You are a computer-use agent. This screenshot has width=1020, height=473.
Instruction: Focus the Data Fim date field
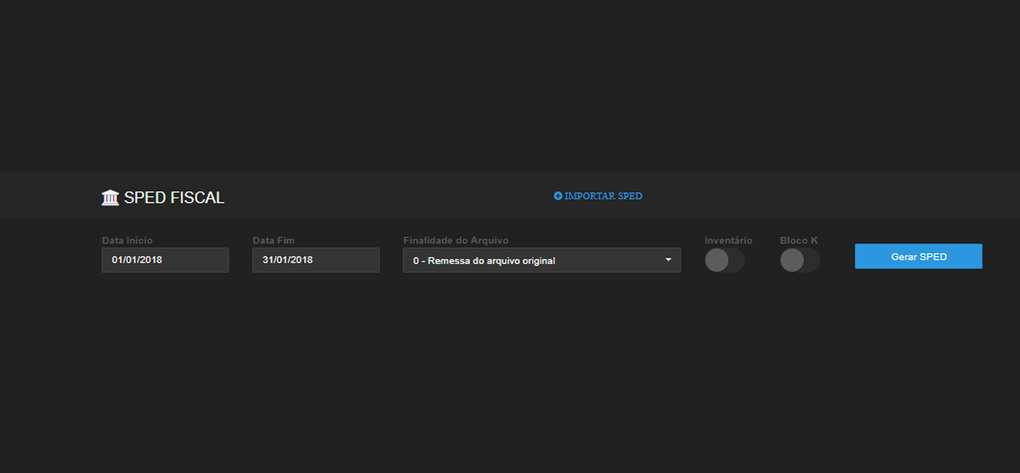(x=316, y=260)
